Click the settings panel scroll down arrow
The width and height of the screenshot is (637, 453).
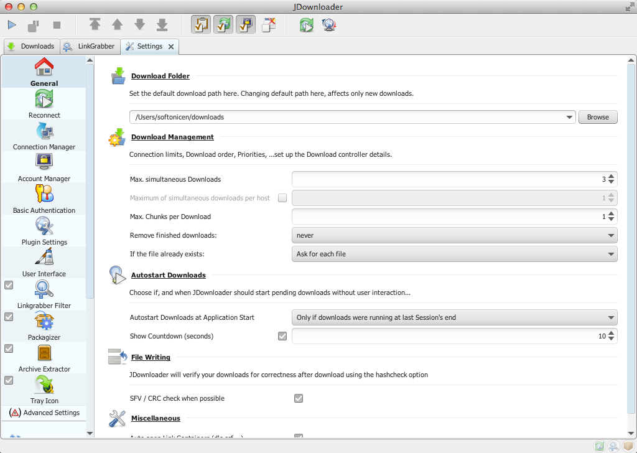[x=631, y=434]
